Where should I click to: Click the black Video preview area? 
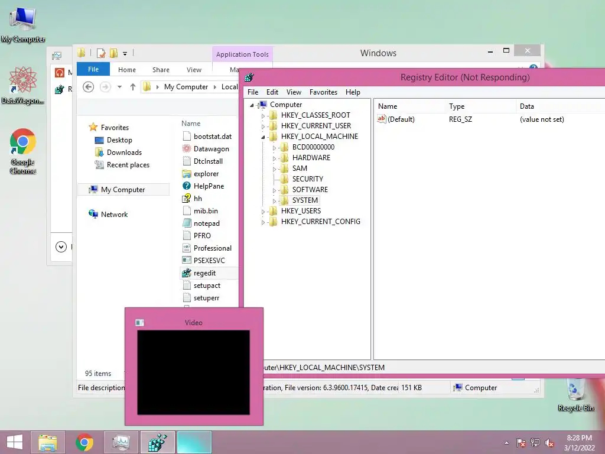[193, 372]
